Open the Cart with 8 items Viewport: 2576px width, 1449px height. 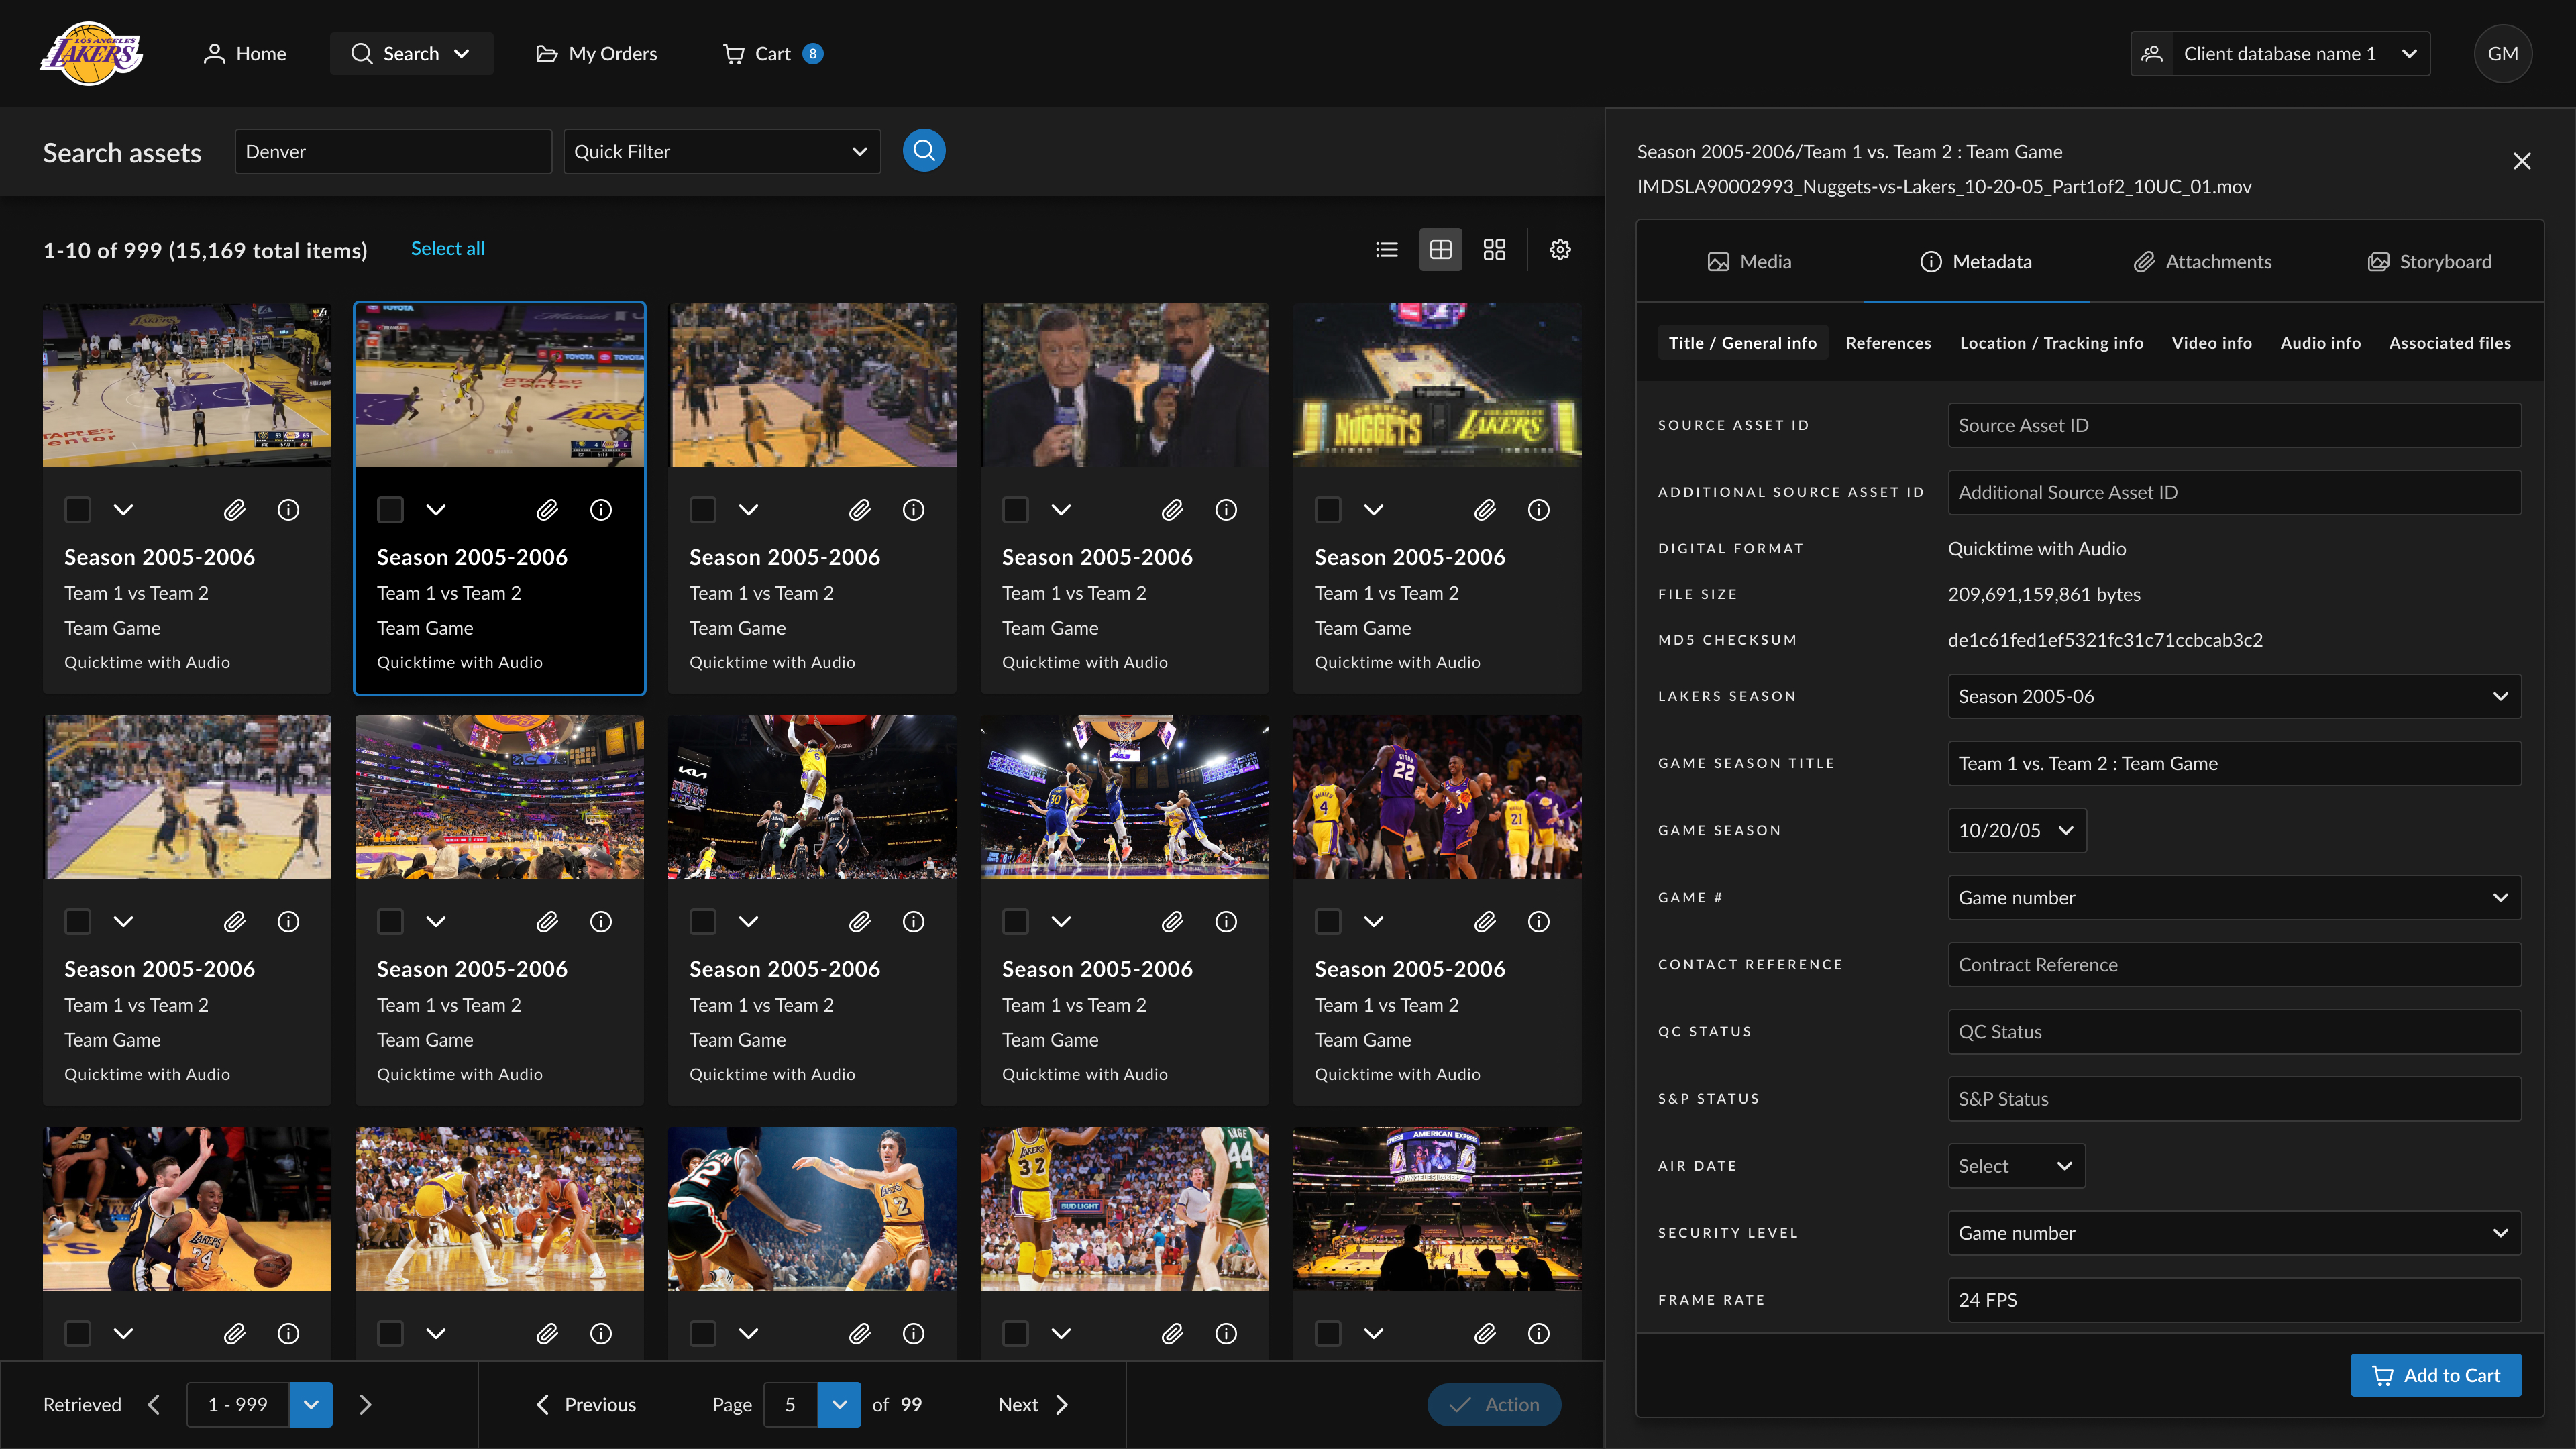click(772, 54)
